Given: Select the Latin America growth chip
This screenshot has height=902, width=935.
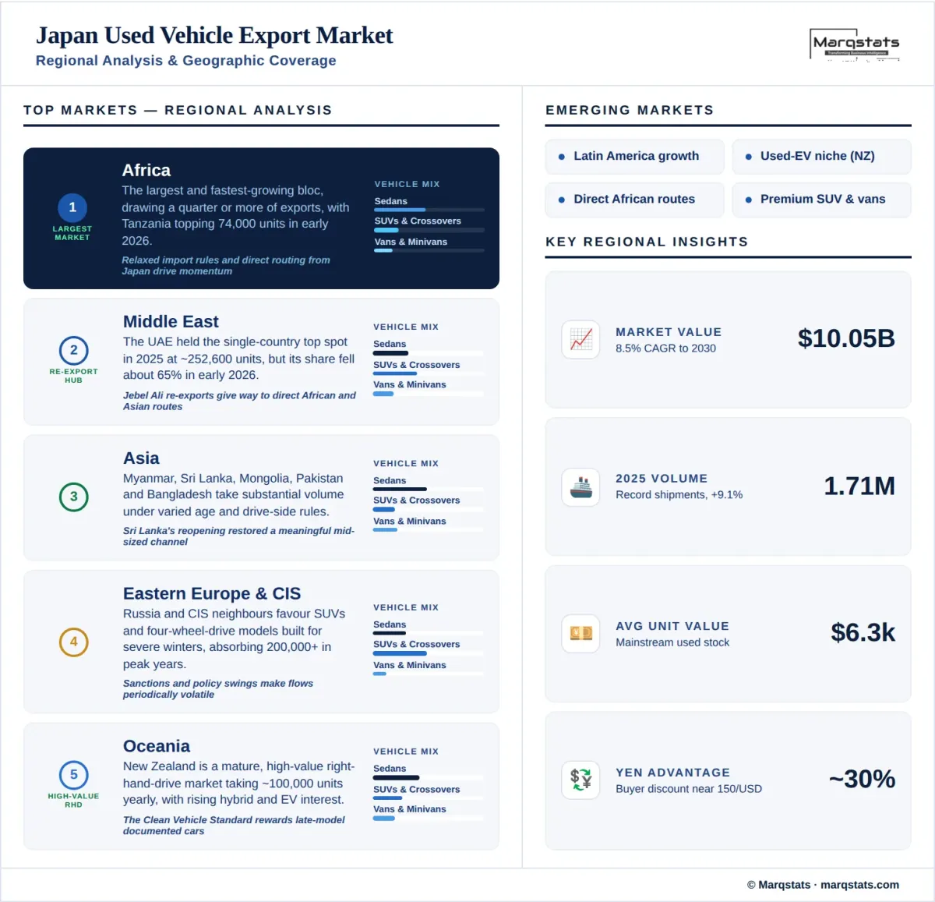Looking at the screenshot, I should (635, 156).
